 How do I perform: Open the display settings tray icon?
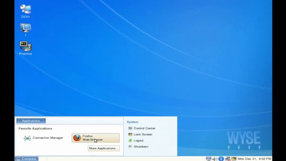pos(209,159)
